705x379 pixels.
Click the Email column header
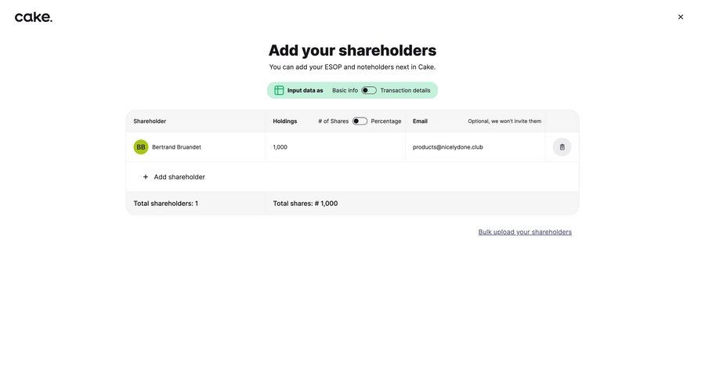[x=420, y=121]
